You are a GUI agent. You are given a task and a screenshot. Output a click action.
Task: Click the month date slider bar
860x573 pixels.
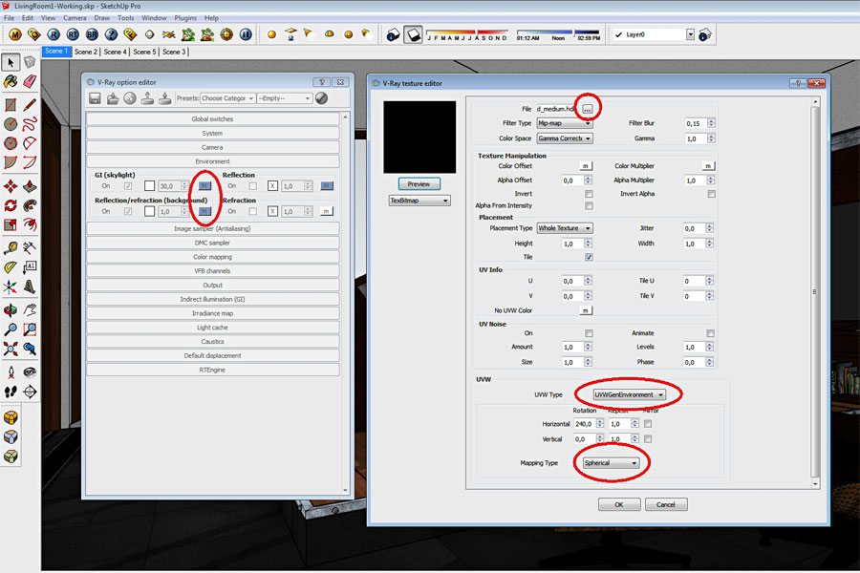point(466,32)
